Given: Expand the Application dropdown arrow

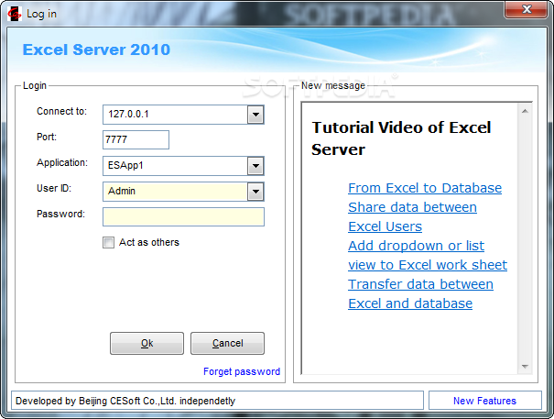Looking at the screenshot, I should point(255,166).
